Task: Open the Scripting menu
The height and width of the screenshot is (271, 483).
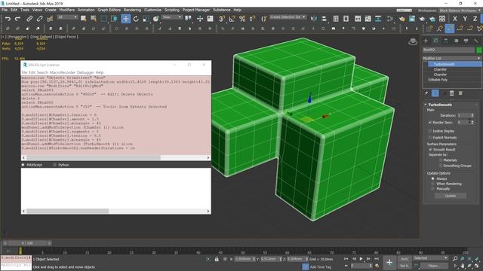Action: [x=171, y=10]
